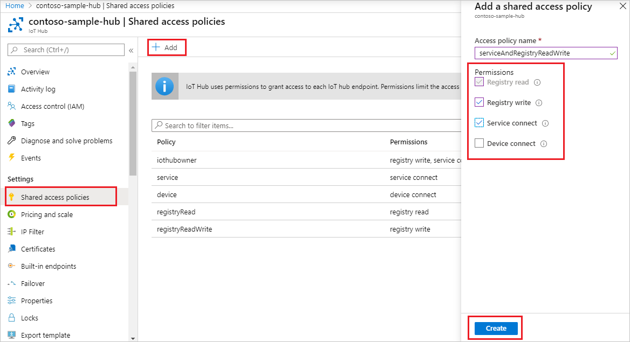
Task: Click the Add button in toolbar
Action: click(x=165, y=47)
